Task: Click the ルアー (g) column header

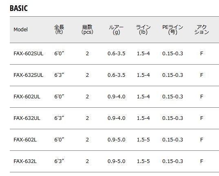Action: (116, 30)
